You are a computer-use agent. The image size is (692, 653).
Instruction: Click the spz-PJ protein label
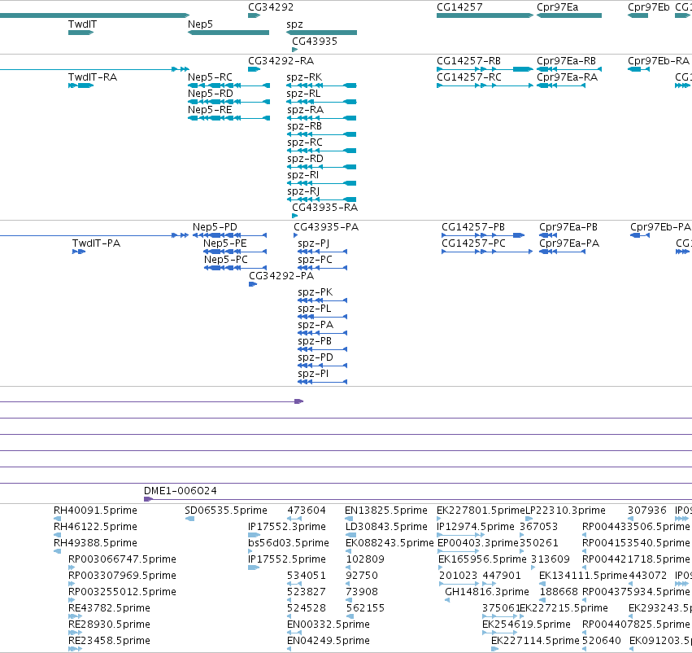[x=314, y=243]
